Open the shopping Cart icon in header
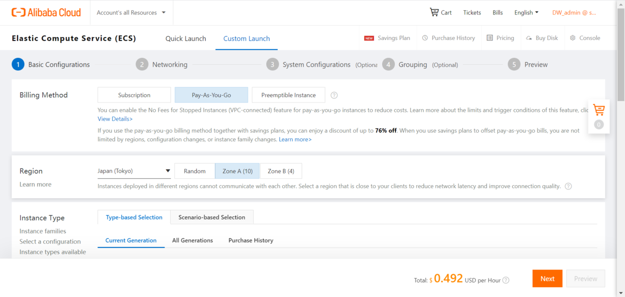This screenshot has width=625, height=297. pyautogui.click(x=434, y=12)
